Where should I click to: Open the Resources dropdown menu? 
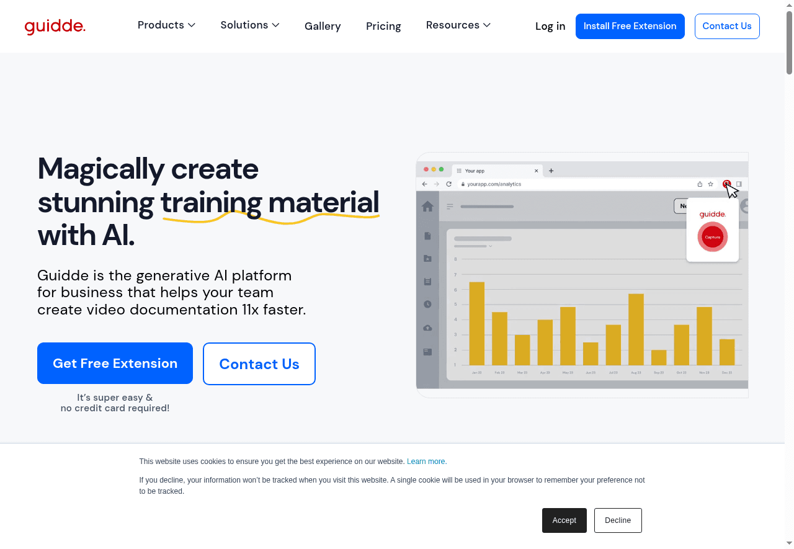458,25
